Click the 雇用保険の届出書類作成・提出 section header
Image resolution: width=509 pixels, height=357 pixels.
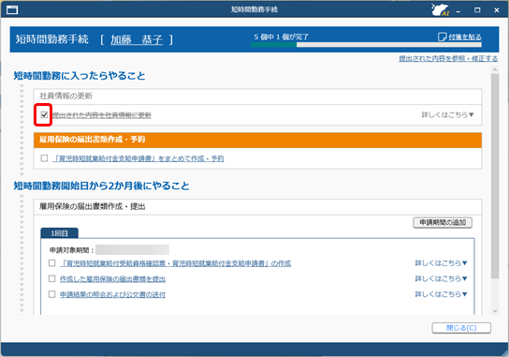tap(257, 207)
